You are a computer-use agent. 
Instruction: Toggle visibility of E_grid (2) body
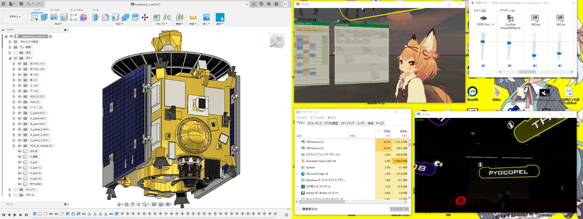tap(20, 173)
